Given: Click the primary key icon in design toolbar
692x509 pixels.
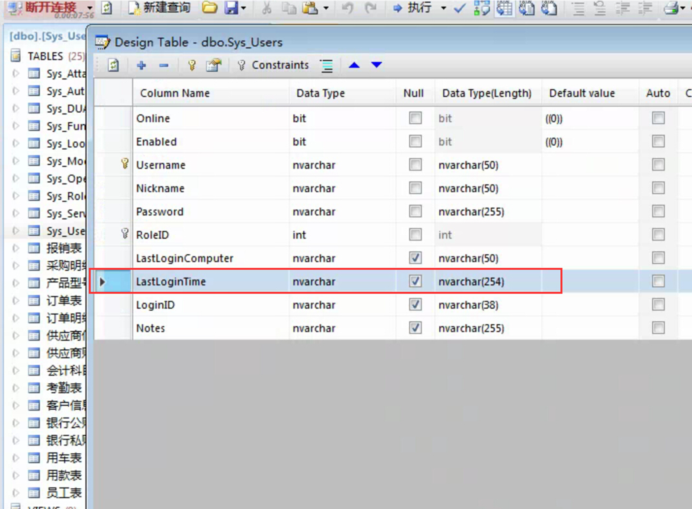Looking at the screenshot, I should pos(192,66).
